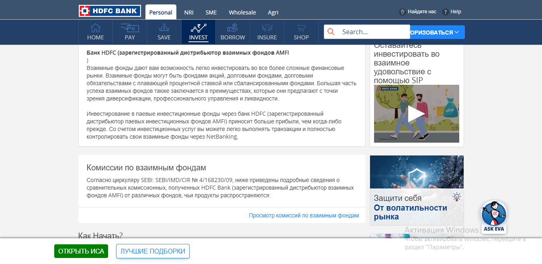The image size is (542, 264).
Task: Switch to the Personal tab
Action: tap(161, 12)
